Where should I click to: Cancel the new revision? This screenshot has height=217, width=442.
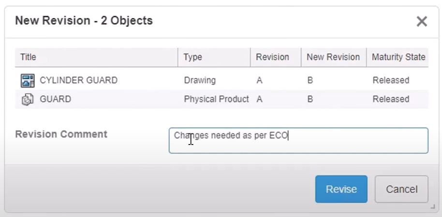[x=401, y=189]
